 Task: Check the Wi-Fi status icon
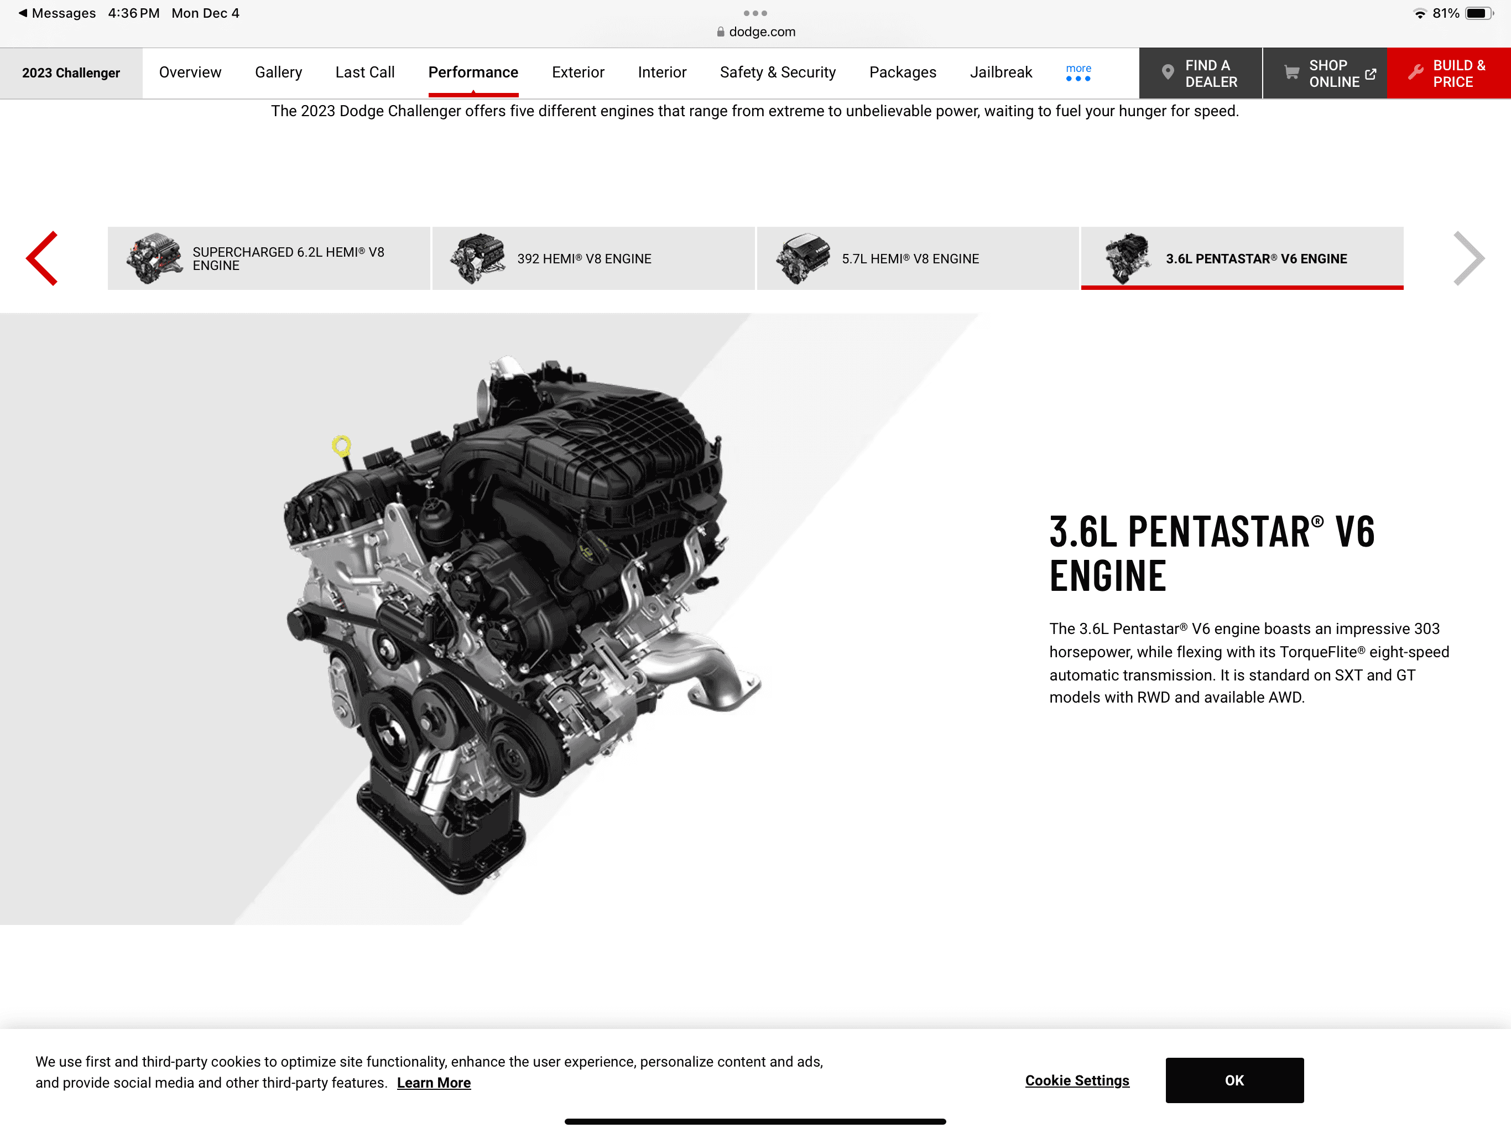point(1419,13)
